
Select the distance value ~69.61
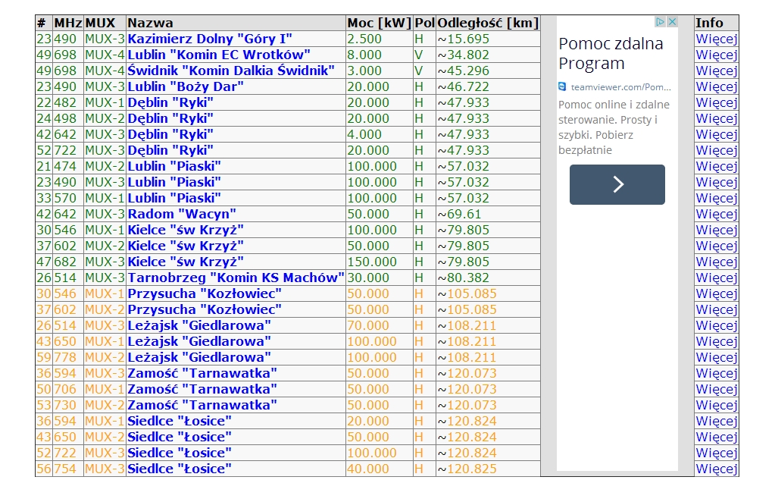[x=460, y=214]
